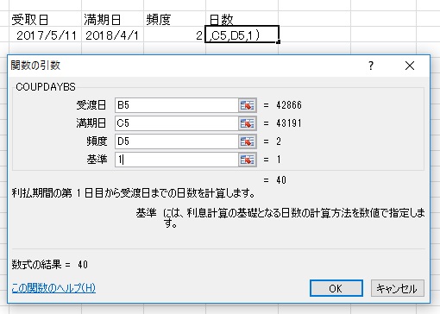Image resolution: width=440 pixels, height=314 pixels.
Task: Click the 基準 input field containing 1
Action: click(x=177, y=160)
